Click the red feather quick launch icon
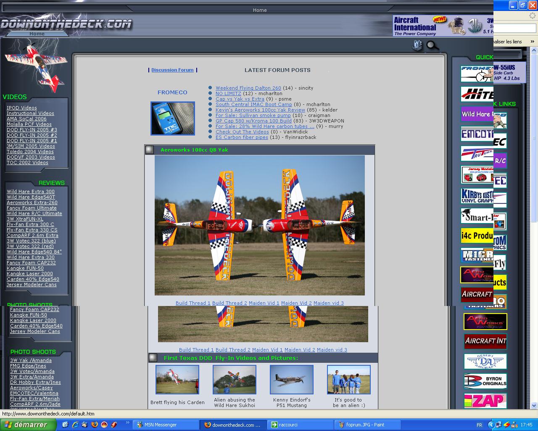This screenshot has width=538, height=431. click(x=113, y=425)
